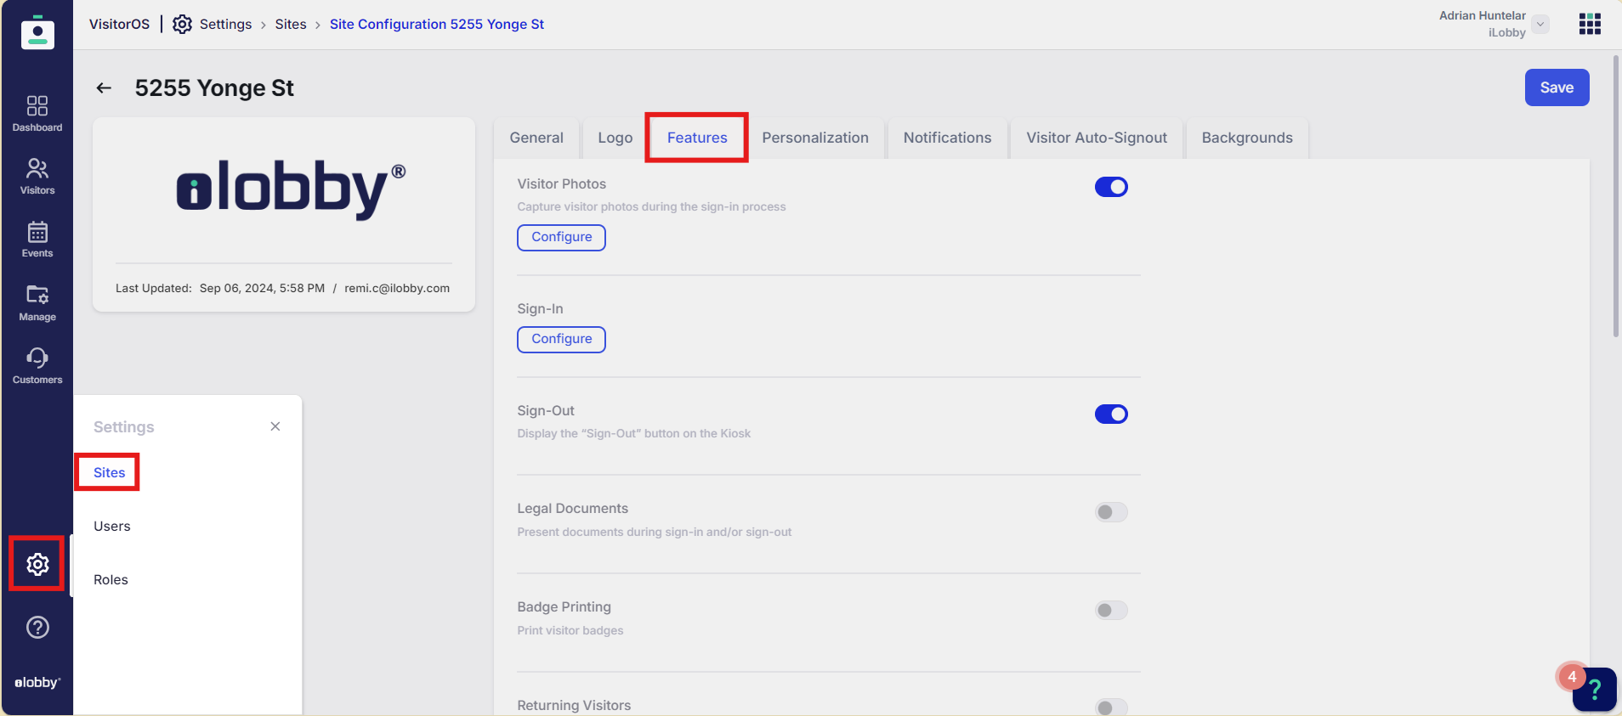Image resolution: width=1622 pixels, height=716 pixels.
Task: Turn off the Sign-Out toggle
Action: coord(1111,414)
